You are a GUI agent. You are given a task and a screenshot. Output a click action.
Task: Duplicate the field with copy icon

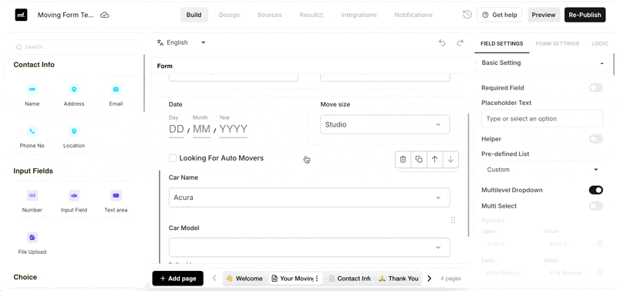tap(419, 159)
